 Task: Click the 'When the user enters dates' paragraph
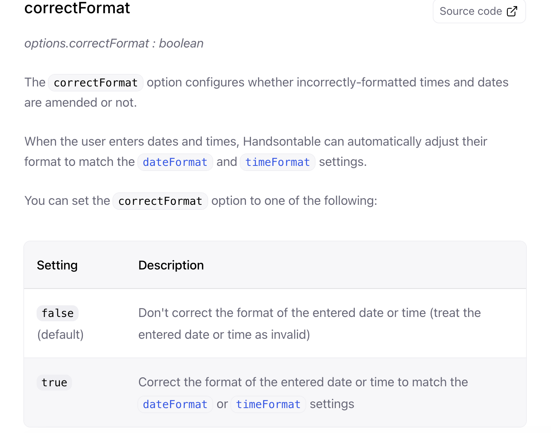(x=256, y=141)
